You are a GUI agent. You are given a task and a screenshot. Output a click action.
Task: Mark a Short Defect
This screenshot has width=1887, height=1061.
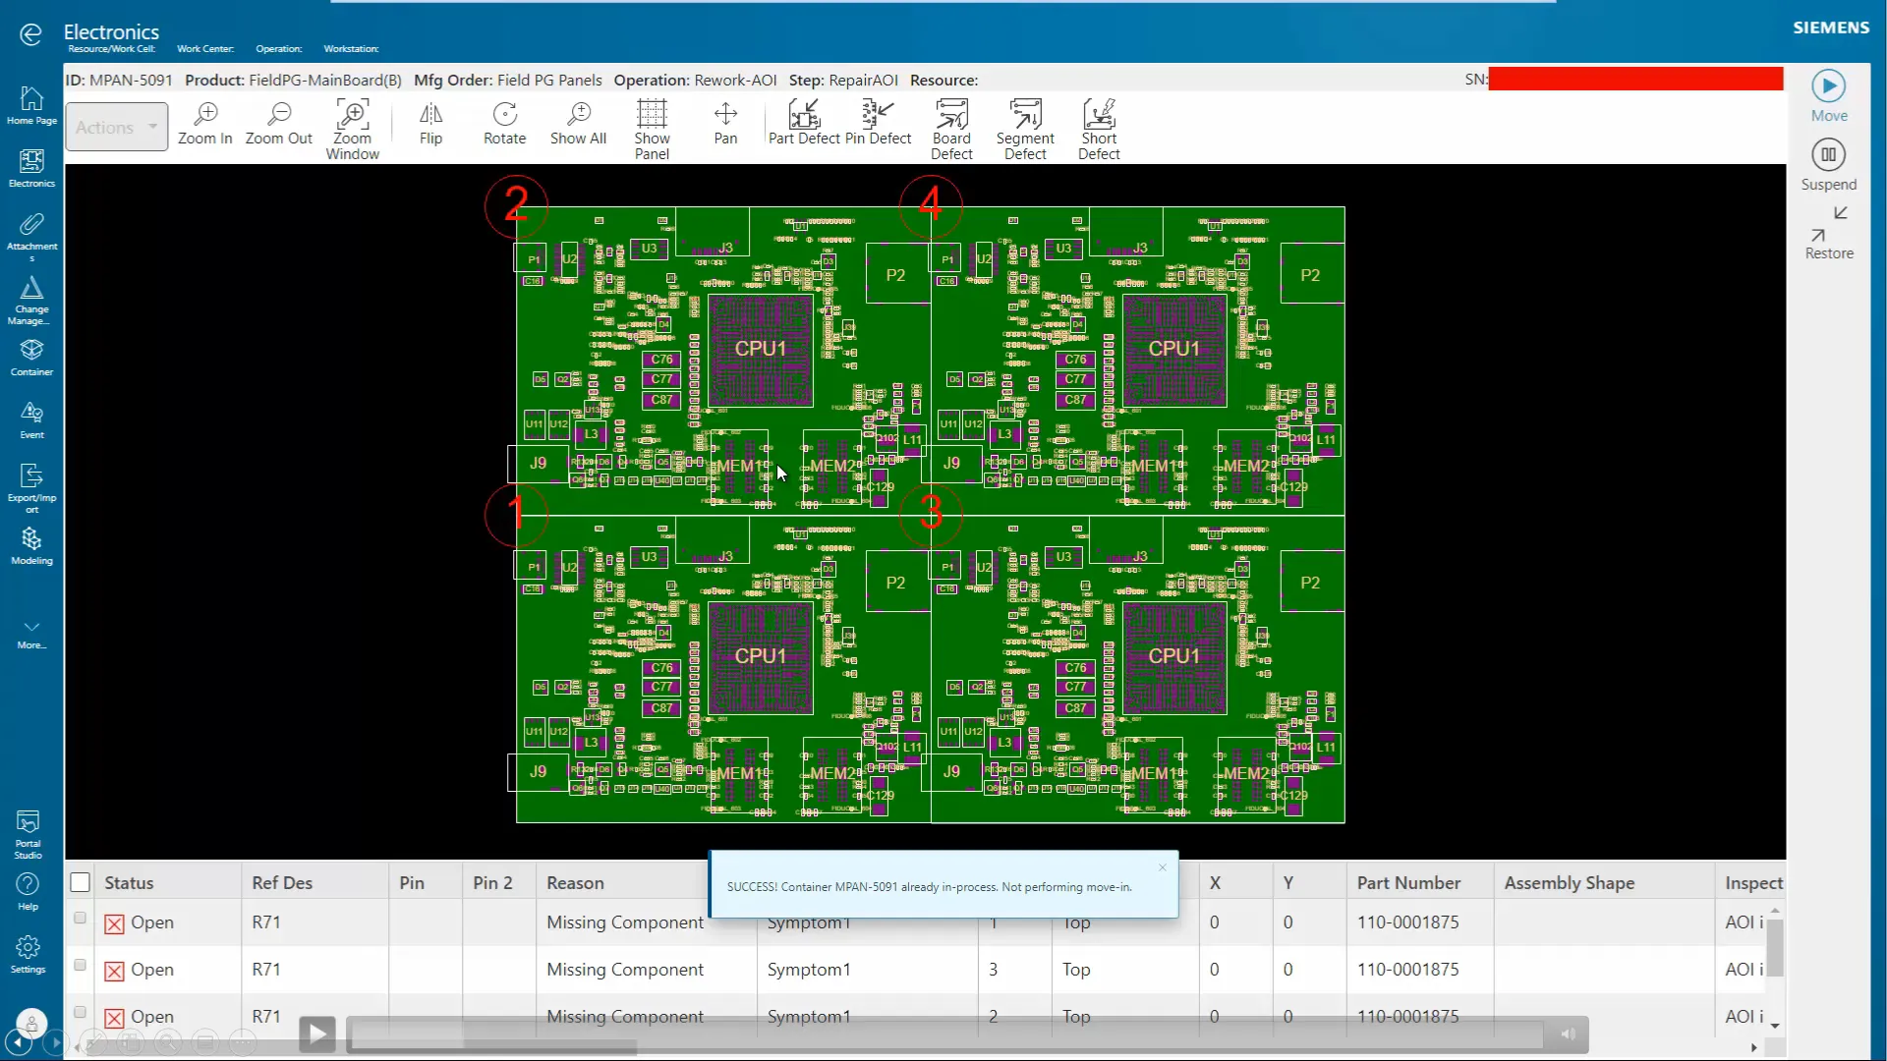click(x=1099, y=128)
